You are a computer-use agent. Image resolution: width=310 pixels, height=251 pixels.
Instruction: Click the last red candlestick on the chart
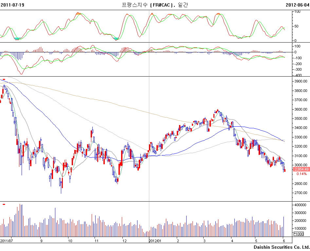(x=284, y=170)
